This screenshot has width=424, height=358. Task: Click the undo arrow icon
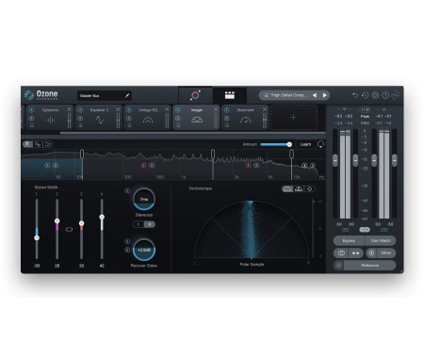[355, 95]
